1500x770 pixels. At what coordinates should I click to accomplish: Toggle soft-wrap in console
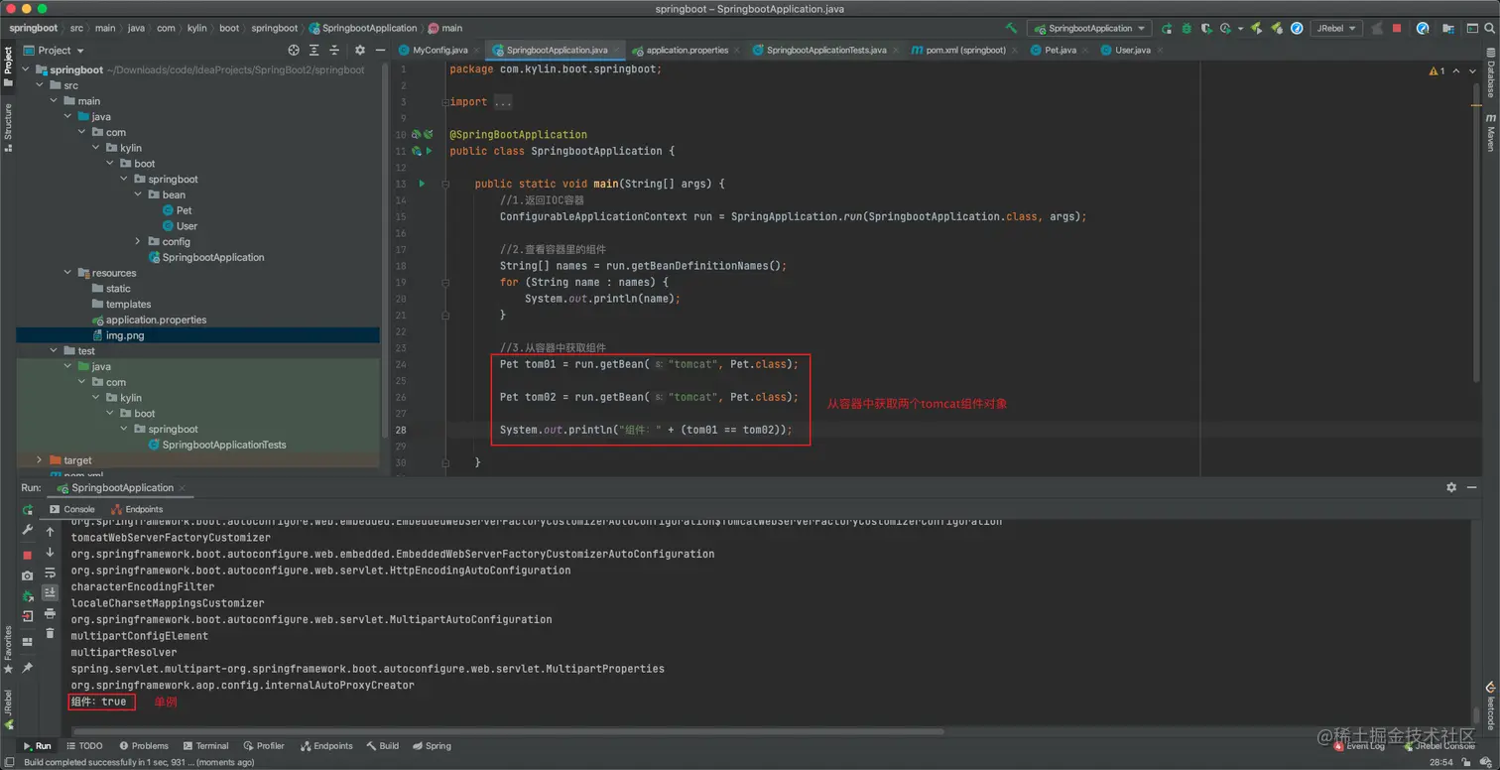tap(50, 573)
